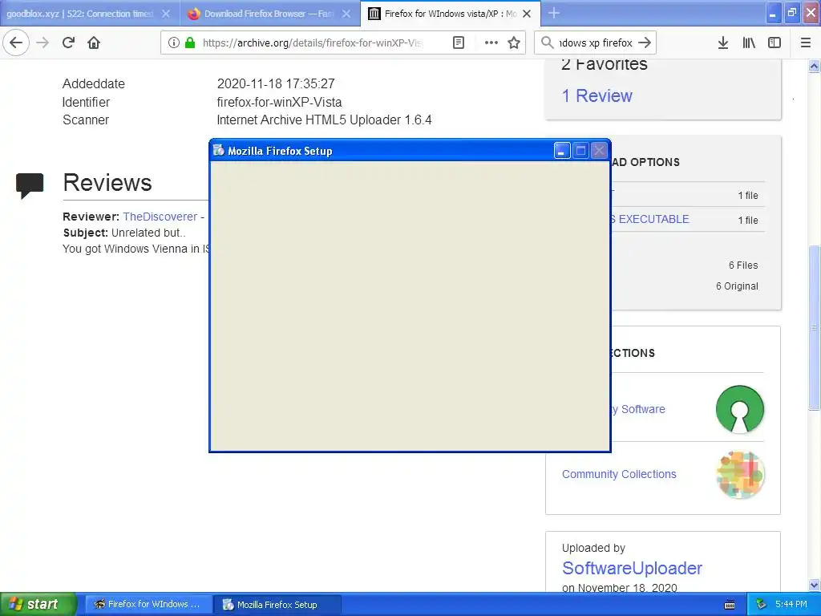Click the keyboard icon in taskbar
The height and width of the screenshot is (616, 821).
pyautogui.click(x=730, y=605)
